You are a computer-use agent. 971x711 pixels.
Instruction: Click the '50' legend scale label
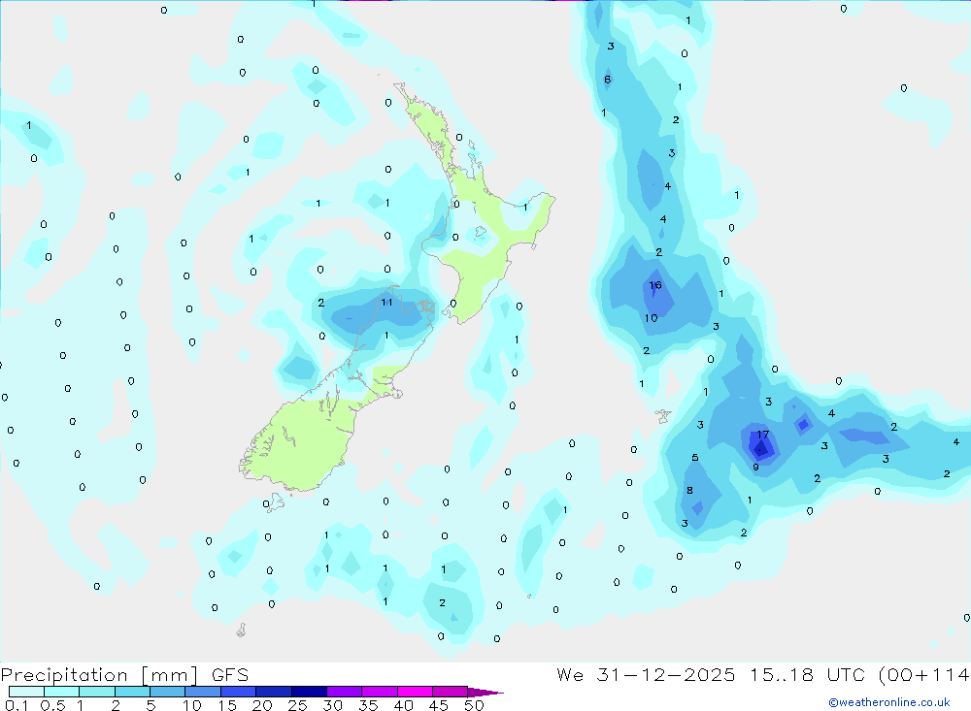click(x=474, y=705)
